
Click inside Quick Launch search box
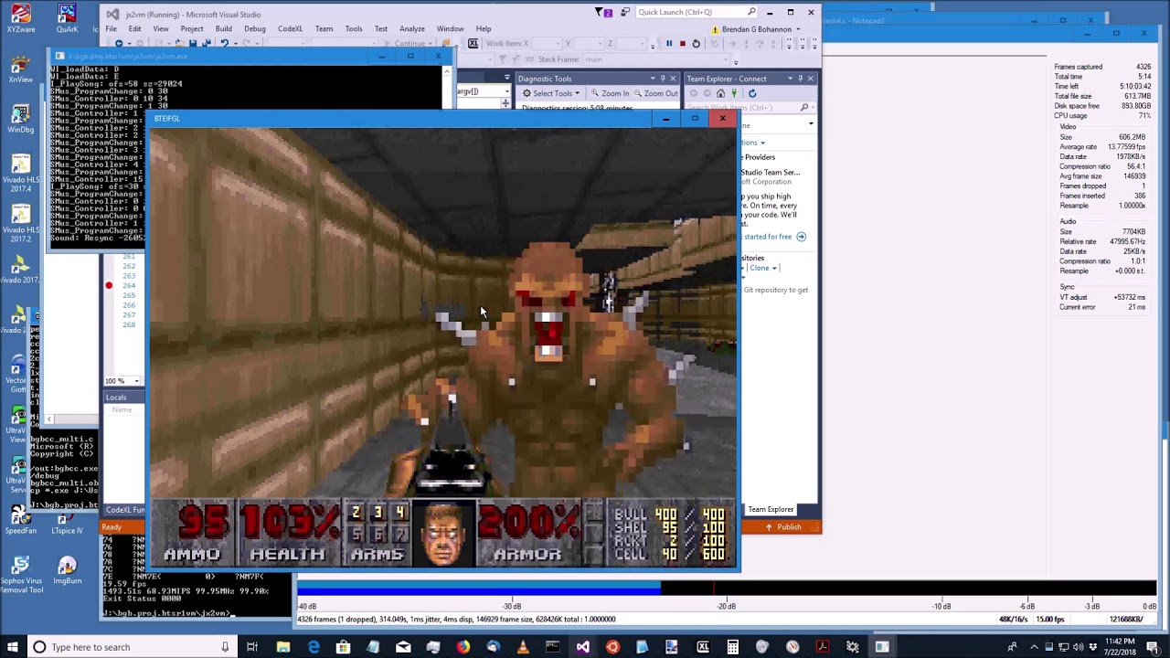[x=696, y=12]
